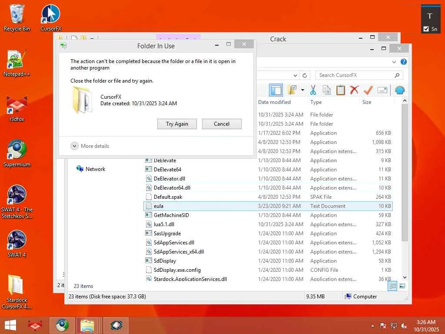Click the Cut scissors icon
The width and height of the screenshot is (445, 334).
pyautogui.click(x=313, y=90)
